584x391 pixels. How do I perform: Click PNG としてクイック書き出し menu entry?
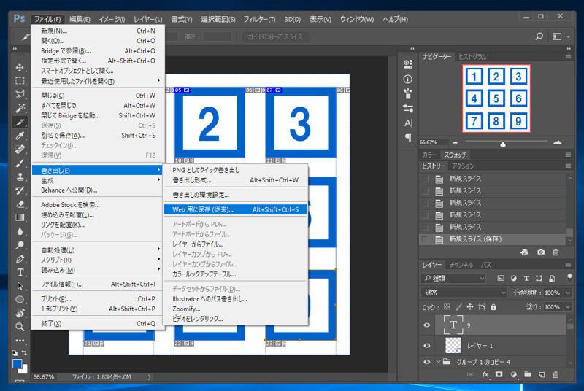[205, 170]
